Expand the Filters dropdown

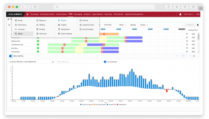123,25
